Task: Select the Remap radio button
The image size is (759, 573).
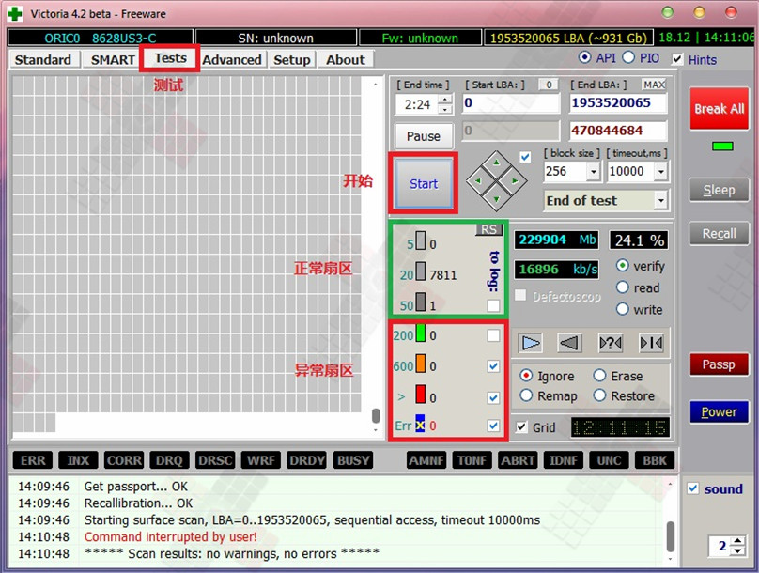Action: pos(527,395)
